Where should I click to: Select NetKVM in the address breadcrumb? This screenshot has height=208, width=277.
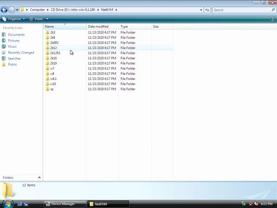(107, 10)
